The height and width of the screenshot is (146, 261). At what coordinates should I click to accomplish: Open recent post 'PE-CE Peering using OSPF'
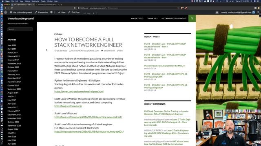(166, 75)
